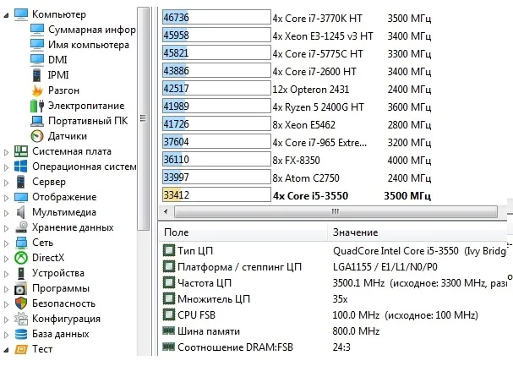The image size is (513, 366).
Task: Click the 8x Xeon E5462 row
Action: 297,124
